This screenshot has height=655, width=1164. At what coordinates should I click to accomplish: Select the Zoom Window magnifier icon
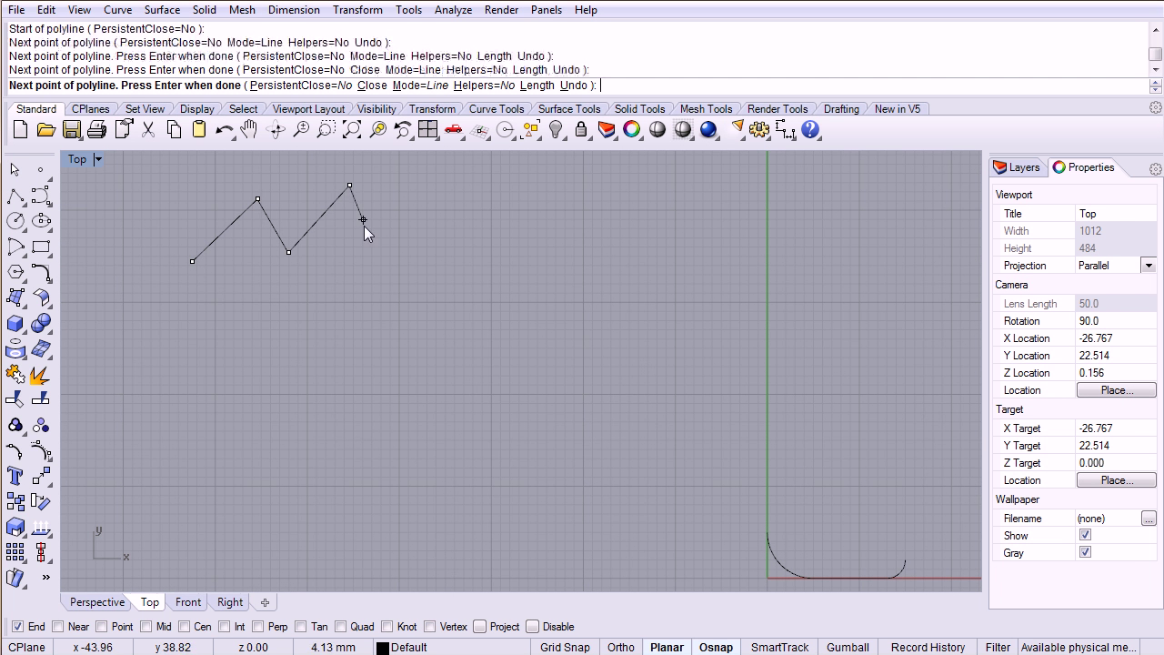coord(326,130)
